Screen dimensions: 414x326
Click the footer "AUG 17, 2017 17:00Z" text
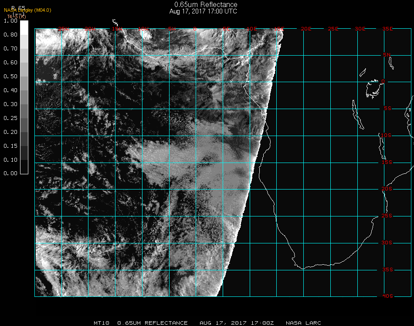[237, 323]
